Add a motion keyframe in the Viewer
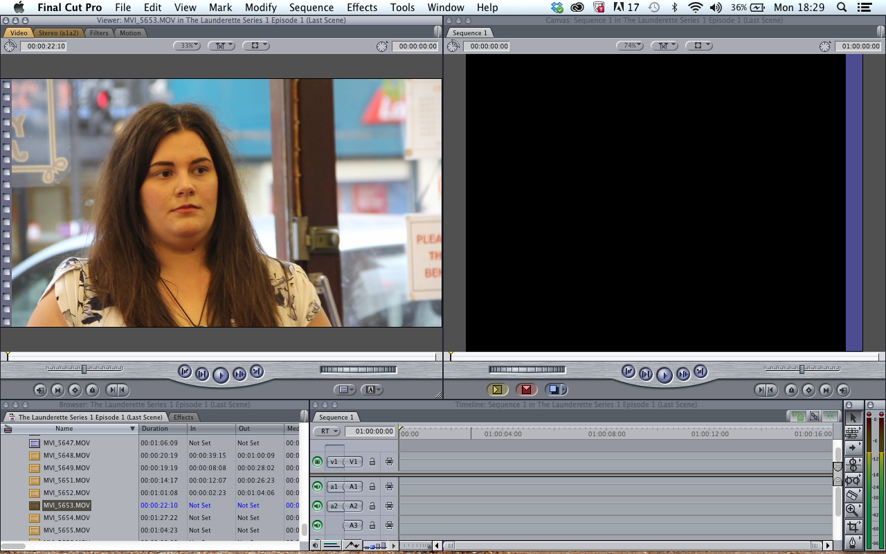Viewport: 886px width, 554px height. [x=75, y=390]
